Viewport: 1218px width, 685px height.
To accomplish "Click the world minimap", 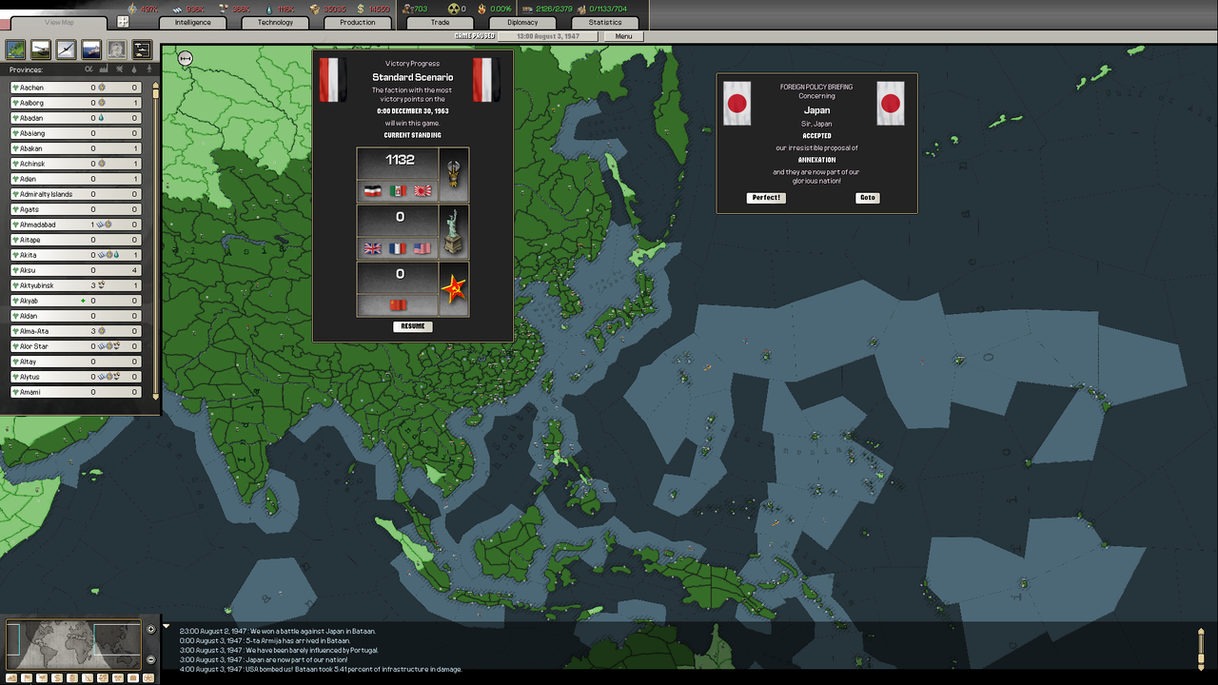I will pos(73,644).
